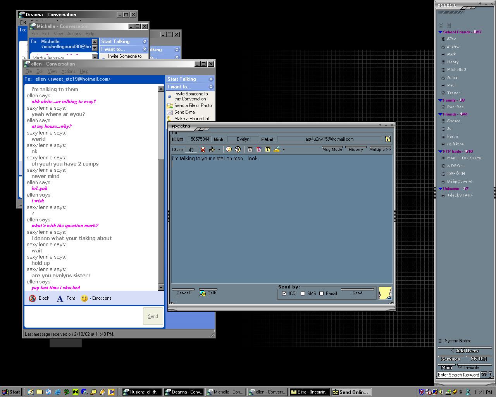Click the spell check ABC icon
496x397 pixels.
tap(212, 149)
